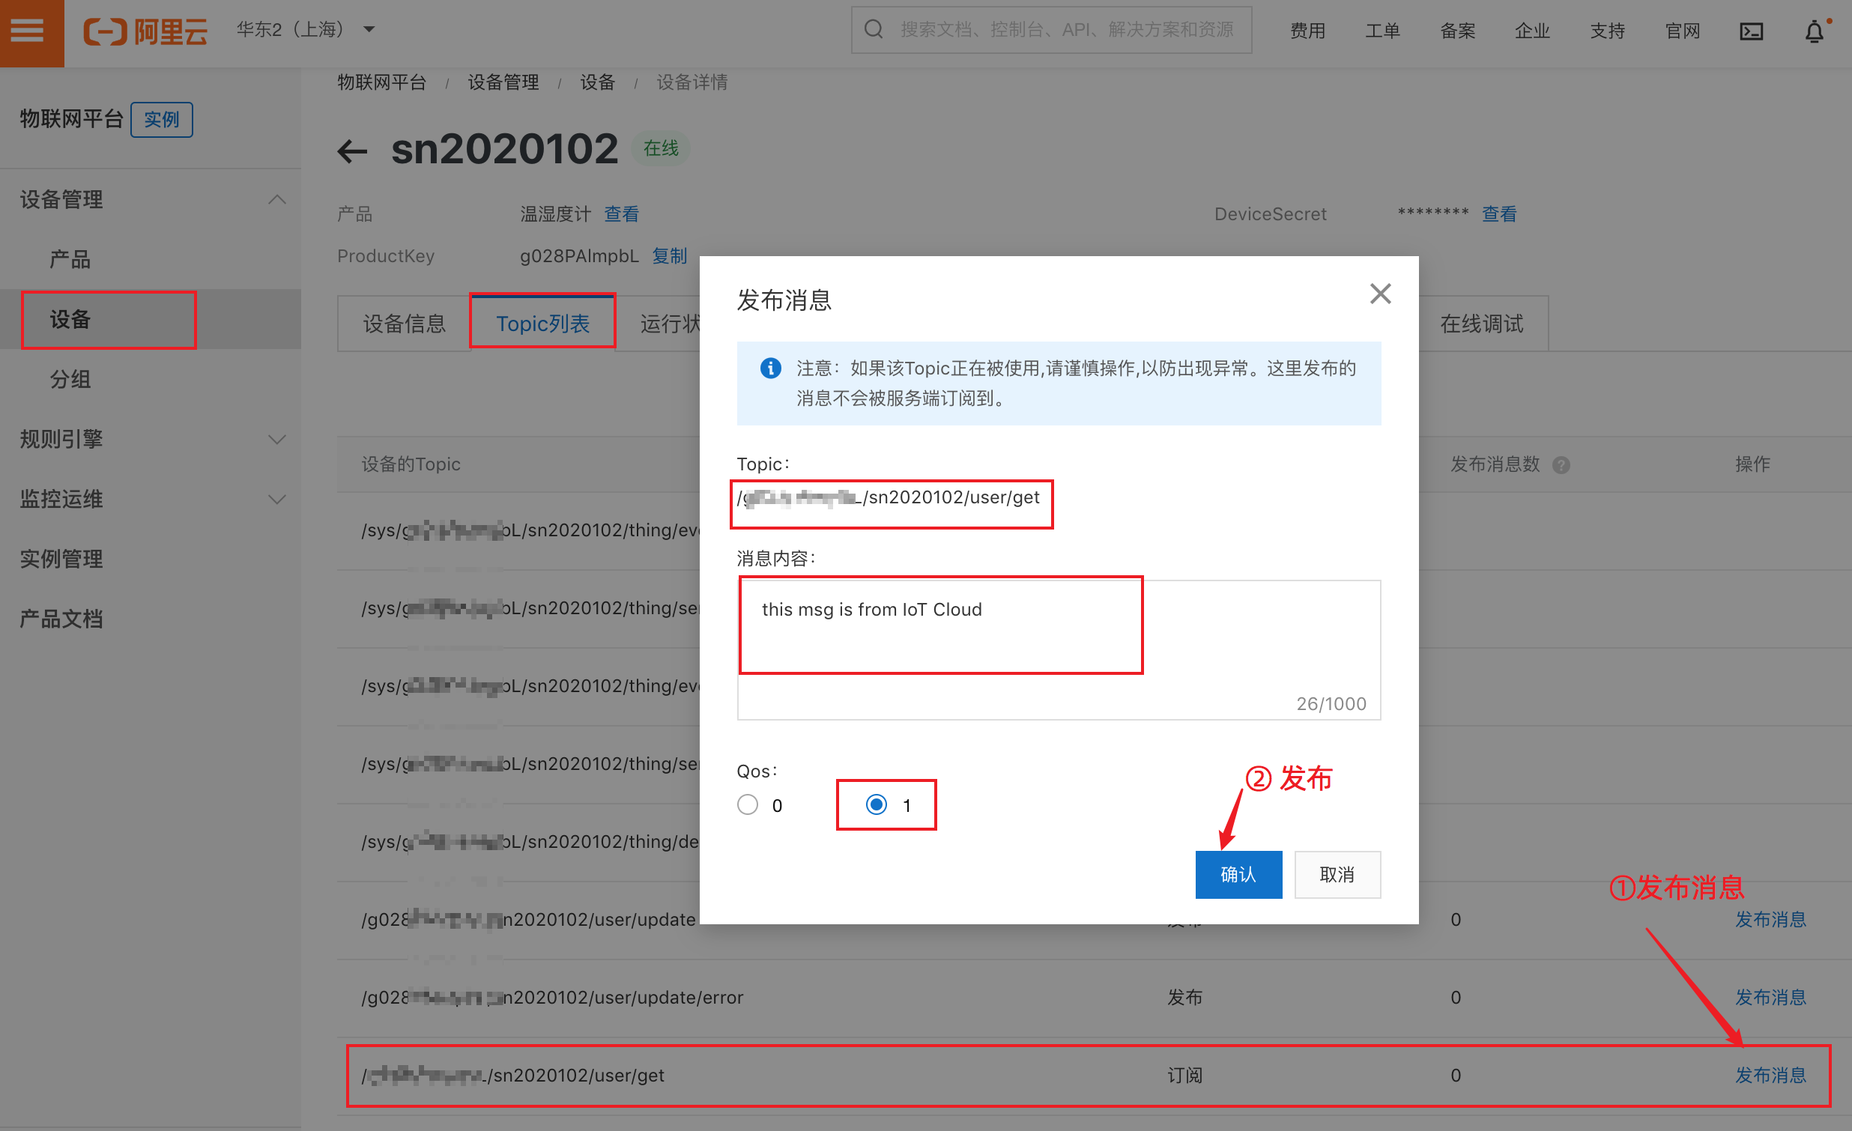The image size is (1852, 1131).
Task: Click 发布消息 link for user/get topic
Action: click(1770, 1076)
